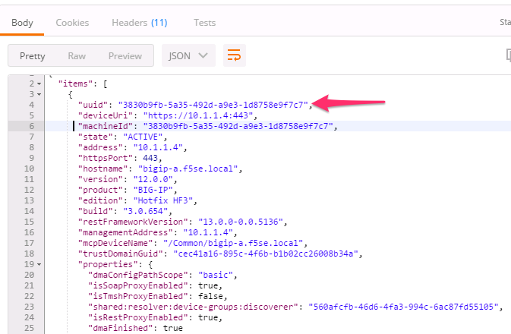Select the Preview view mode
The height and width of the screenshot is (334, 511).
[125, 55]
